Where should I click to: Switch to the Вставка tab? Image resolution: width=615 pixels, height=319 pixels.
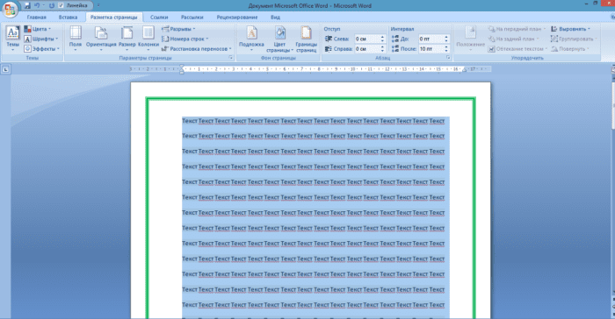click(x=68, y=18)
